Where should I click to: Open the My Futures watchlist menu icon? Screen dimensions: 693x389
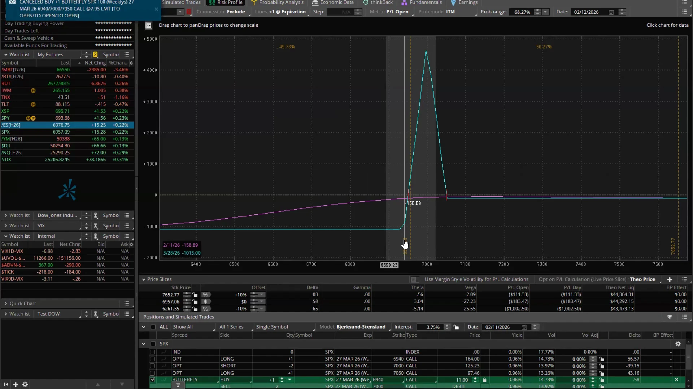pos(127,55)
